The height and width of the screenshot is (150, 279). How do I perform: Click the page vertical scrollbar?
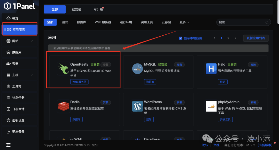278,12
